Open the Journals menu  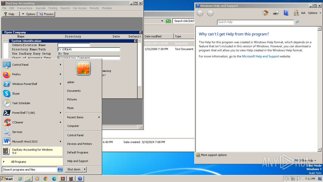click(40, 8)
